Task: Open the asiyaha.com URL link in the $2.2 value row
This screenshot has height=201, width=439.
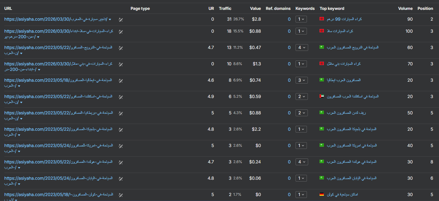Action: [x=58, y=132]
